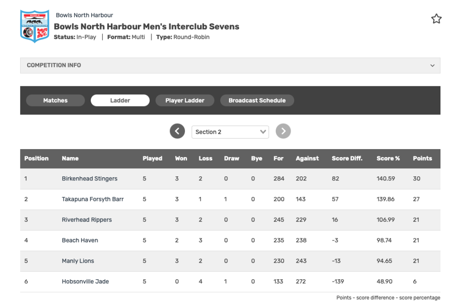Click the ladder sorting footnote text
451x307 pixels.
(388, 298)
